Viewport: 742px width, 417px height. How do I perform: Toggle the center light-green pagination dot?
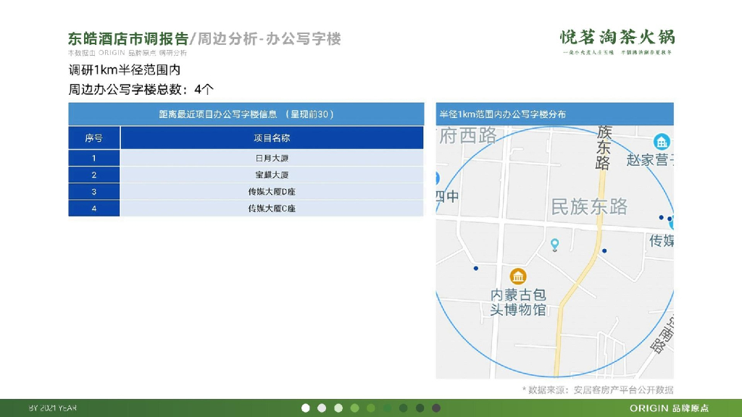371,408
